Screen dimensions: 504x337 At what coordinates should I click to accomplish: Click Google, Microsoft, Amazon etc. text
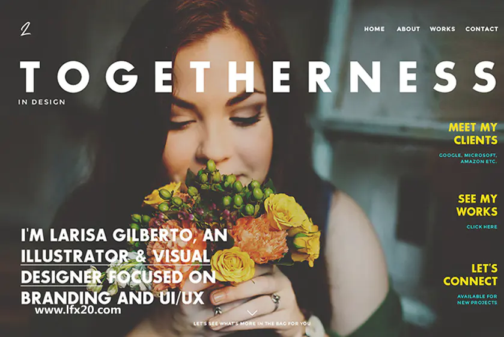coord(469,158)
